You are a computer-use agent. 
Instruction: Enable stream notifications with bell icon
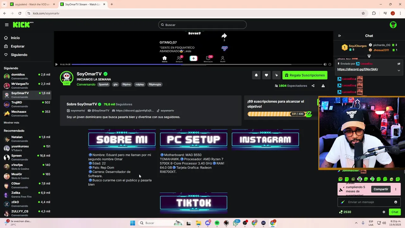coord(256,75)
